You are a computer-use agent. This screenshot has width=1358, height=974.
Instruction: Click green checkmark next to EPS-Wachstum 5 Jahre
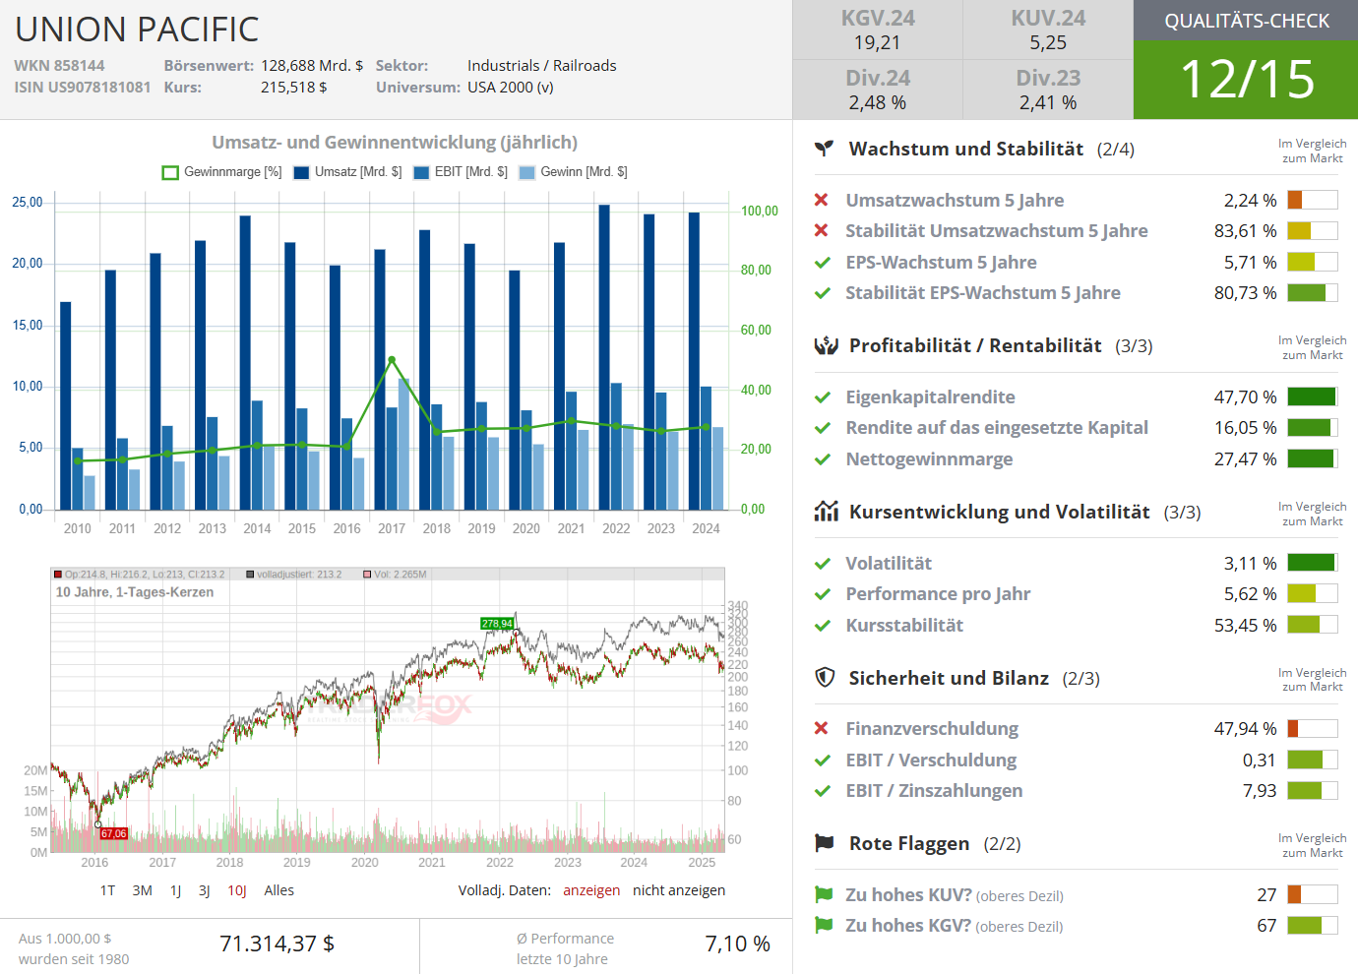pyautogui.click(x=823, y=263)
